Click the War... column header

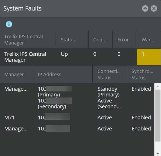pyautogui.click(x=149, y=40)
